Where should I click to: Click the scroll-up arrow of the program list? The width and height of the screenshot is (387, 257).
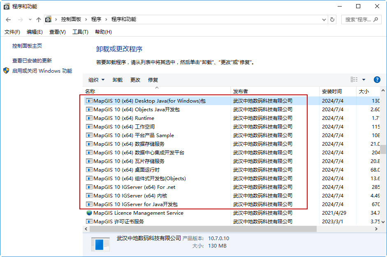[383, 90]
